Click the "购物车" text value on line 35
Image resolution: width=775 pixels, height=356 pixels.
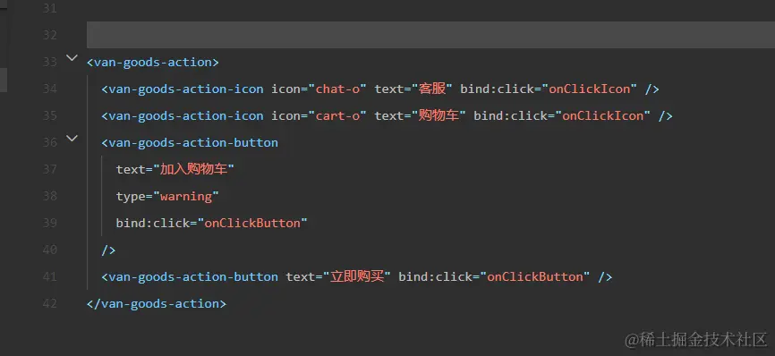pyautogui.click(x=439, y=116)
